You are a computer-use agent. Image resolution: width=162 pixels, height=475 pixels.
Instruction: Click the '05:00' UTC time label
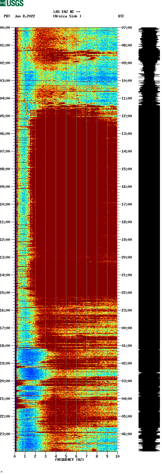[x=127, y=416]
